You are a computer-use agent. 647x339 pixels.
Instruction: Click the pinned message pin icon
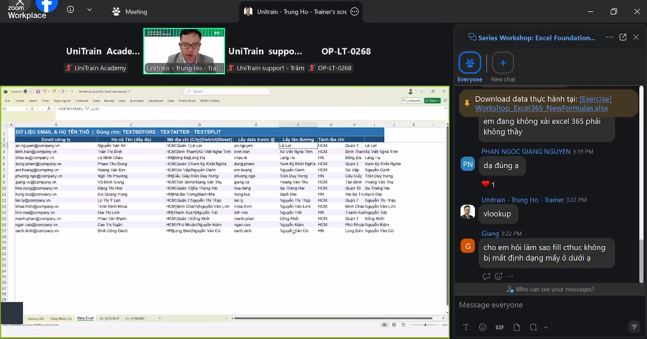point(466,103)
